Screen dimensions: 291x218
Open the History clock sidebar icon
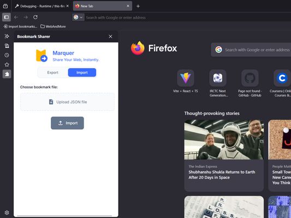coord(7,55)
